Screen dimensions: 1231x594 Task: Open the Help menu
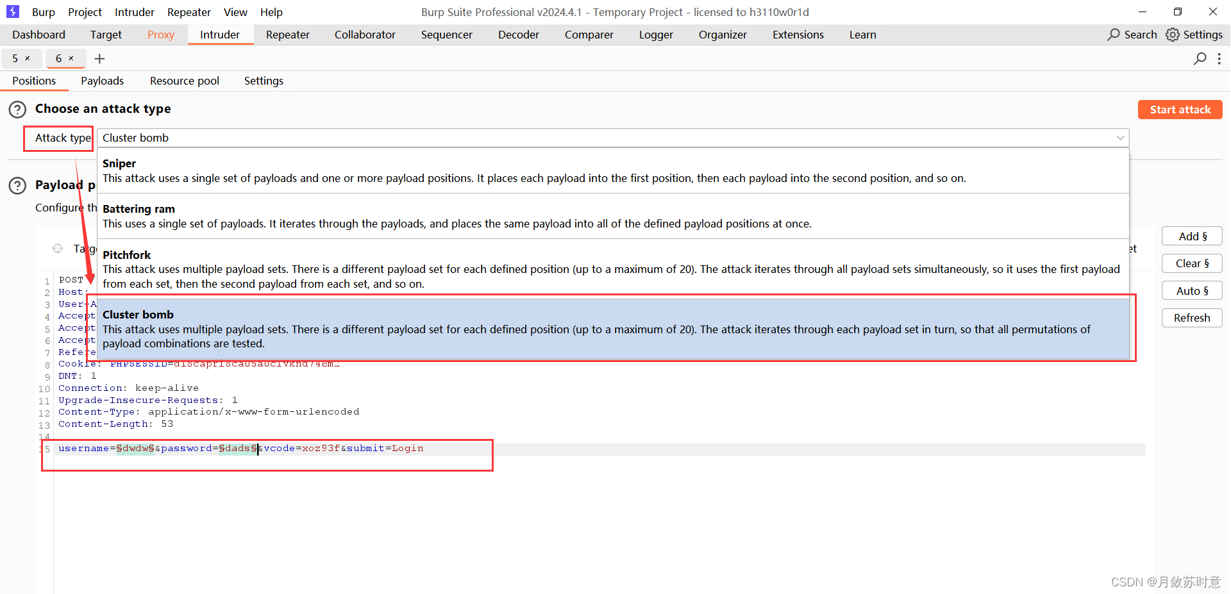pyautogui.click(x=271, y=12)
